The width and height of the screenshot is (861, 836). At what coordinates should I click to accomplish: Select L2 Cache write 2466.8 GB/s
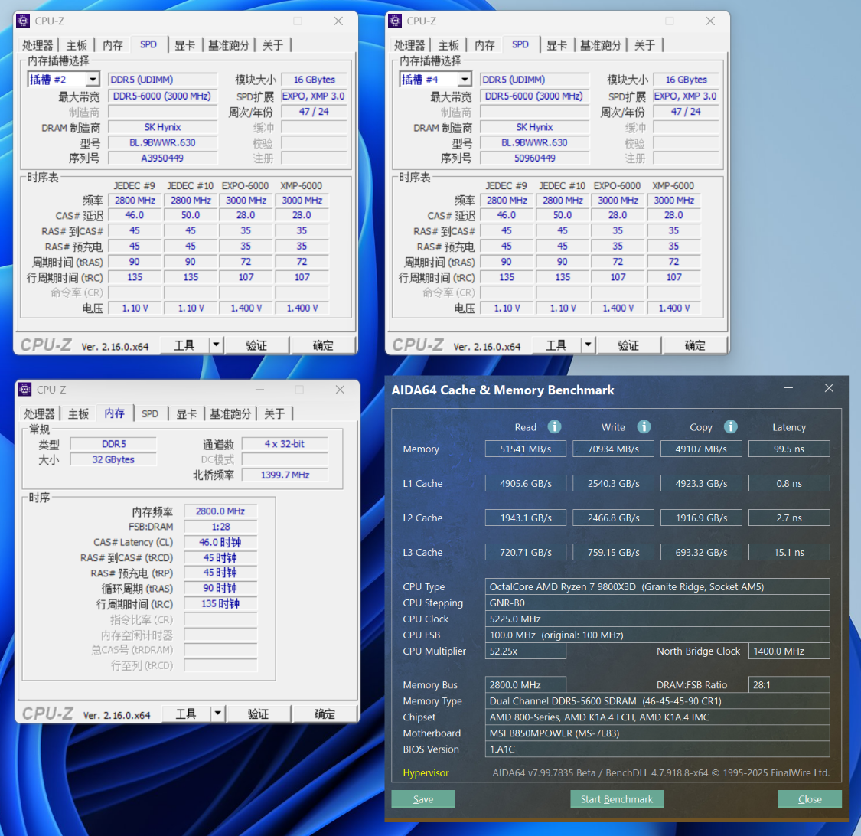click(x=613, y=518)
